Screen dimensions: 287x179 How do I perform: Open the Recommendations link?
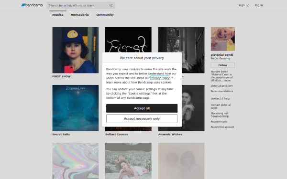point(222,91)
